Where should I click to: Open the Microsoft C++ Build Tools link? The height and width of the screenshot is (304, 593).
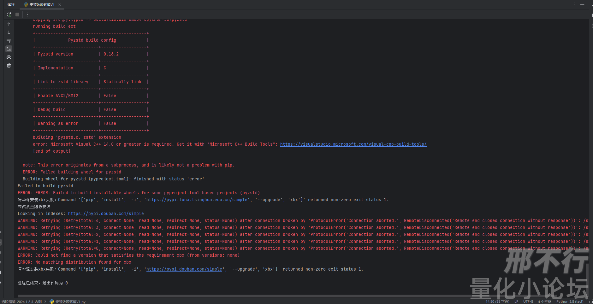tap(353, 144)
